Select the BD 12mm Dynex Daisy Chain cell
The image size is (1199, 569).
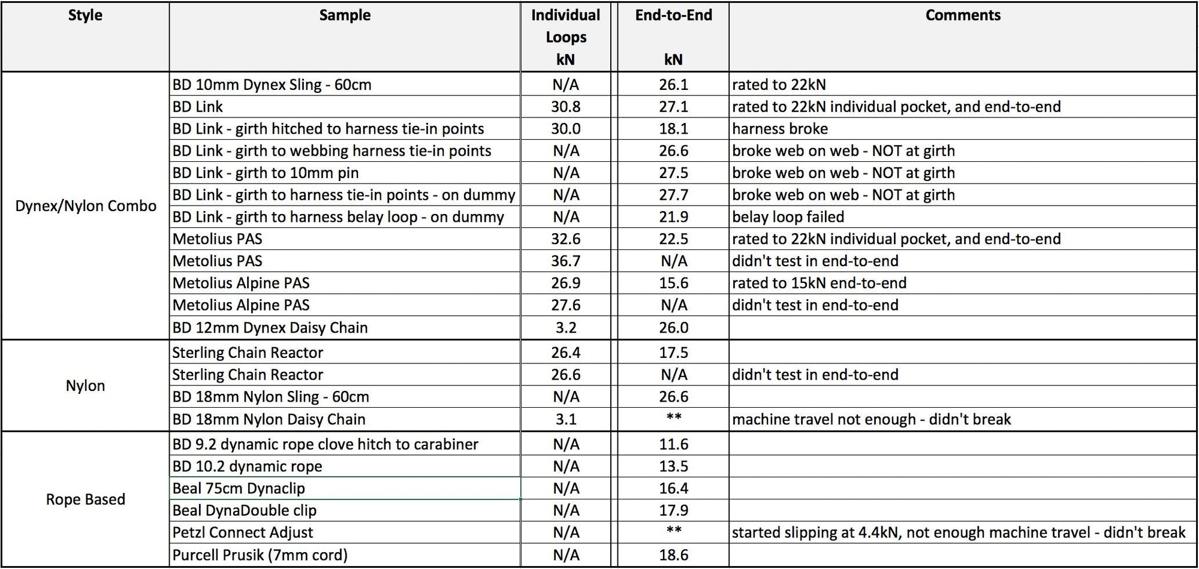[x=270, y=327]
